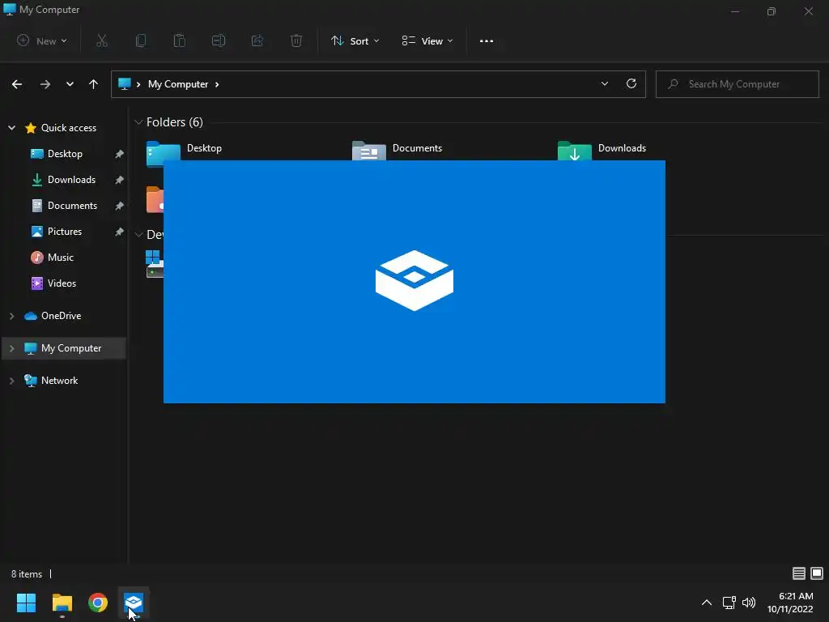Viewport: 829px width, 622px height.
Task: Select Network in the sidebar
Action: click(x=59, y=381)
